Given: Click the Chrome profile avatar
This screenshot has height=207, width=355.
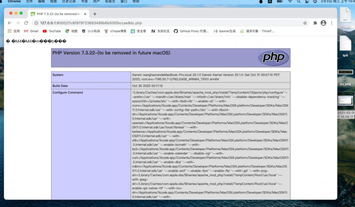Looking at the screenshot, I should 323,23.
